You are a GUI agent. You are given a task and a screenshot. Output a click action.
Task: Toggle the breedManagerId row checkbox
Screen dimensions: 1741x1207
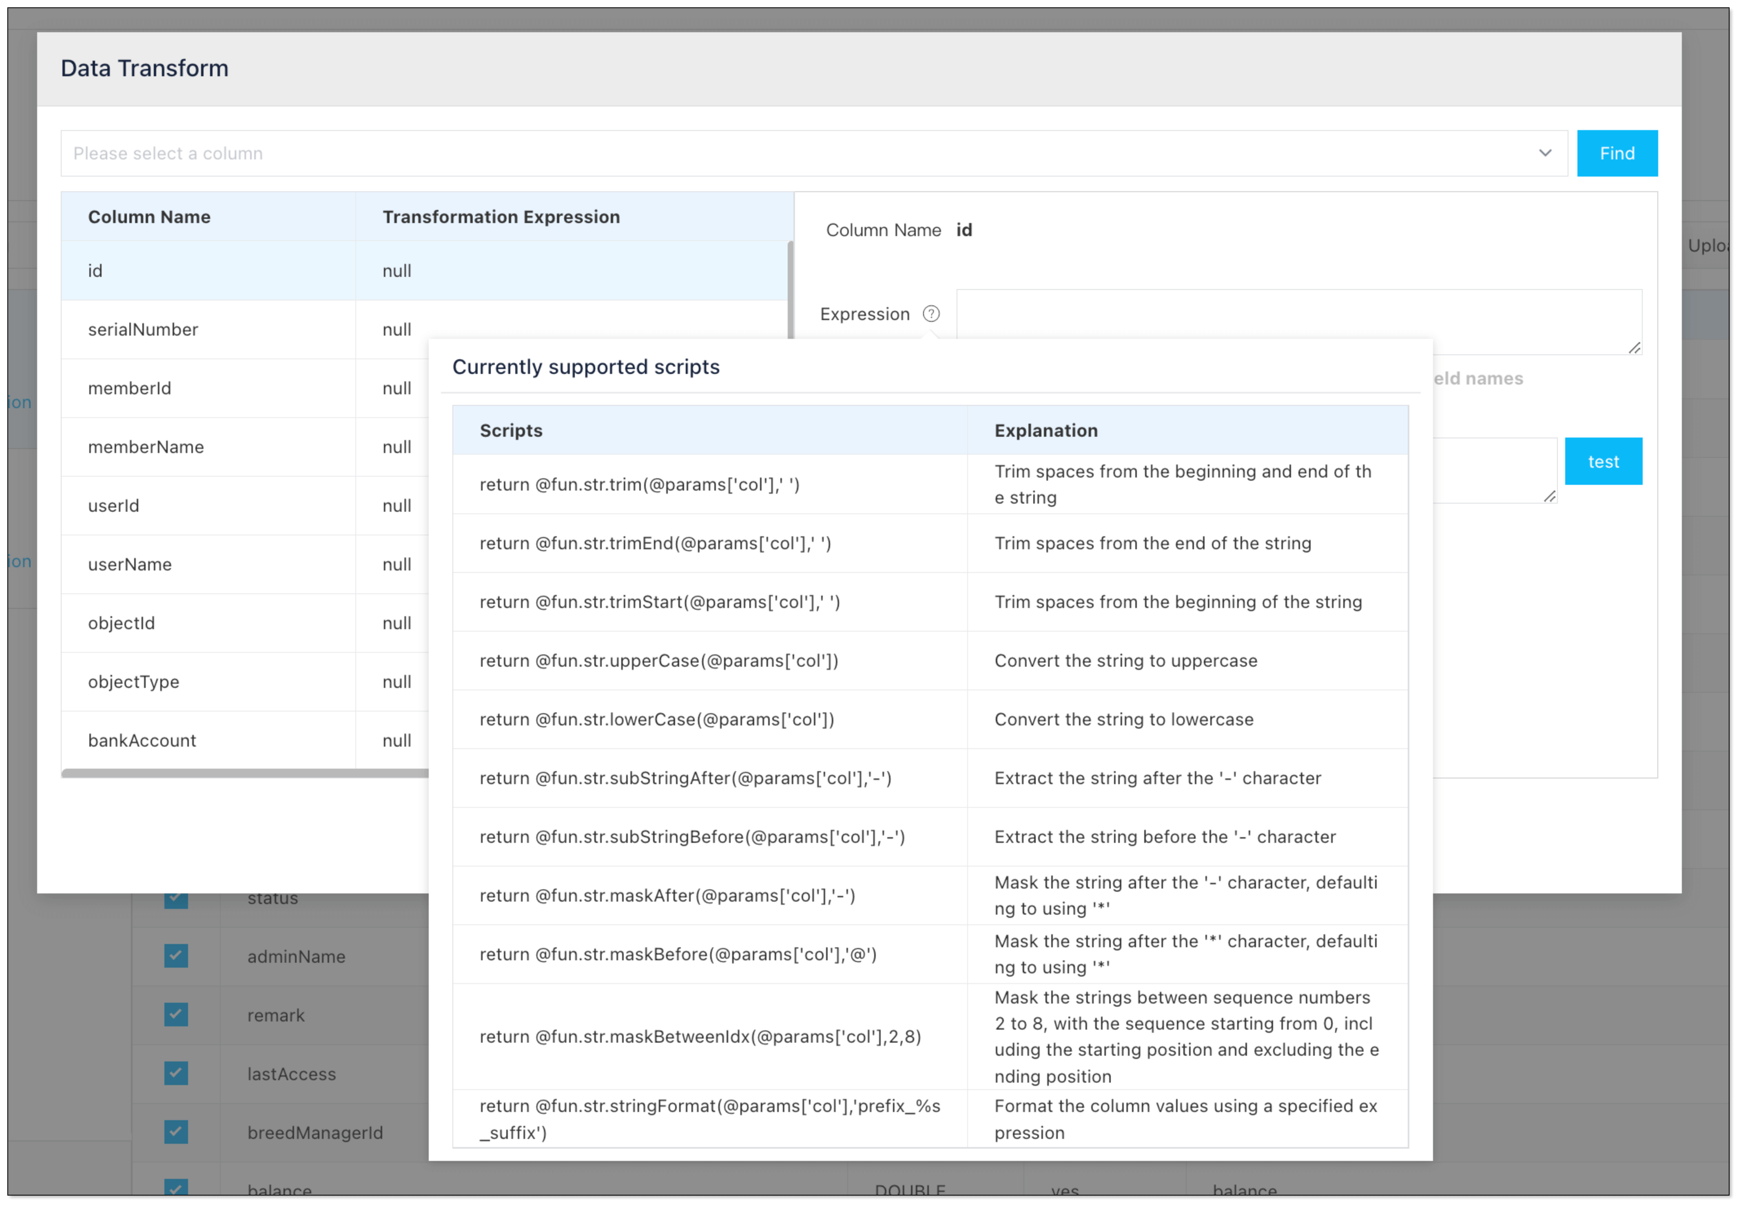pyautogui.click(x=175, y=1132)
